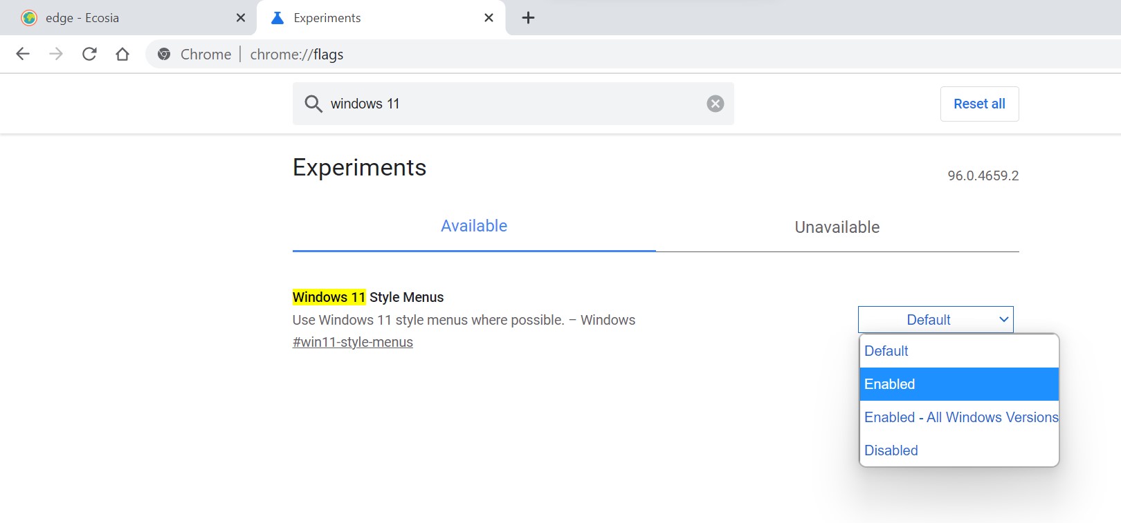Viewport: 1121px width, 523px height.
Task: Click the flag description text about style menus
Action: (464, 320)
